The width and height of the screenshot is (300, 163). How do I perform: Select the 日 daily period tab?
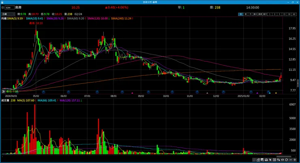click(241, 14)
